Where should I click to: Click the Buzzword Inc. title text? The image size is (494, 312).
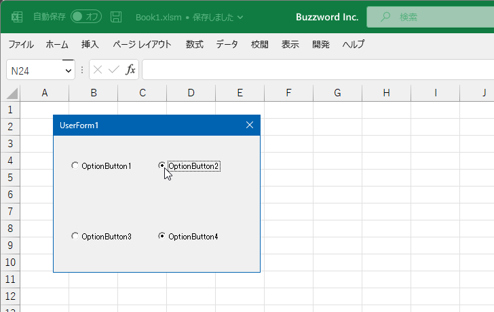coord(327,17)
